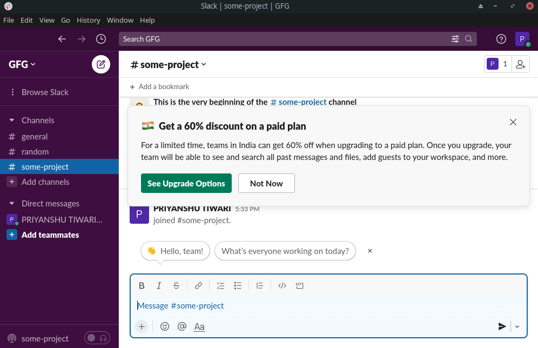Open the Window menu
The width and height of the screenshot is (538, 348).
[120, 20]
